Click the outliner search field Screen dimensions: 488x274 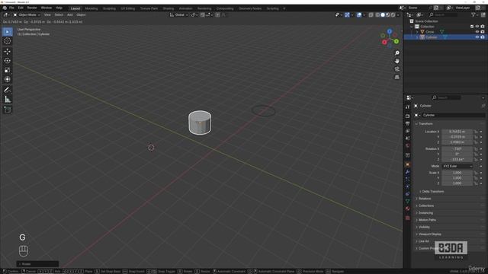coord(442,14)
